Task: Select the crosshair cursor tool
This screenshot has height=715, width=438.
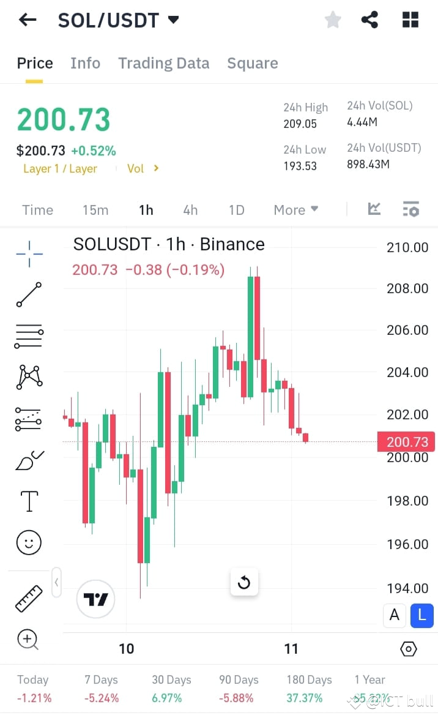Action: (x=28, y=253)
